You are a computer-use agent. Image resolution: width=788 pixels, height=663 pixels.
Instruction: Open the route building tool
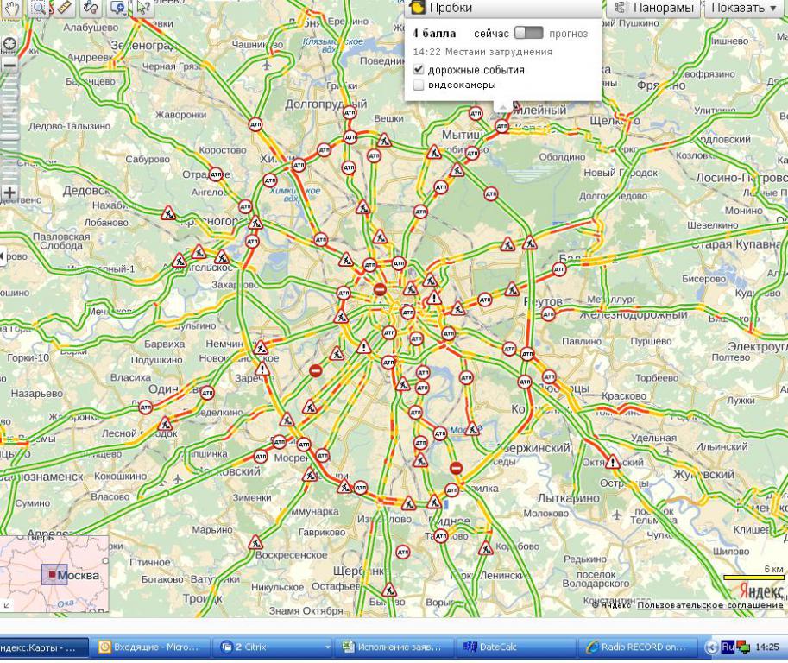pyautogui.click(x=91, y=8)
